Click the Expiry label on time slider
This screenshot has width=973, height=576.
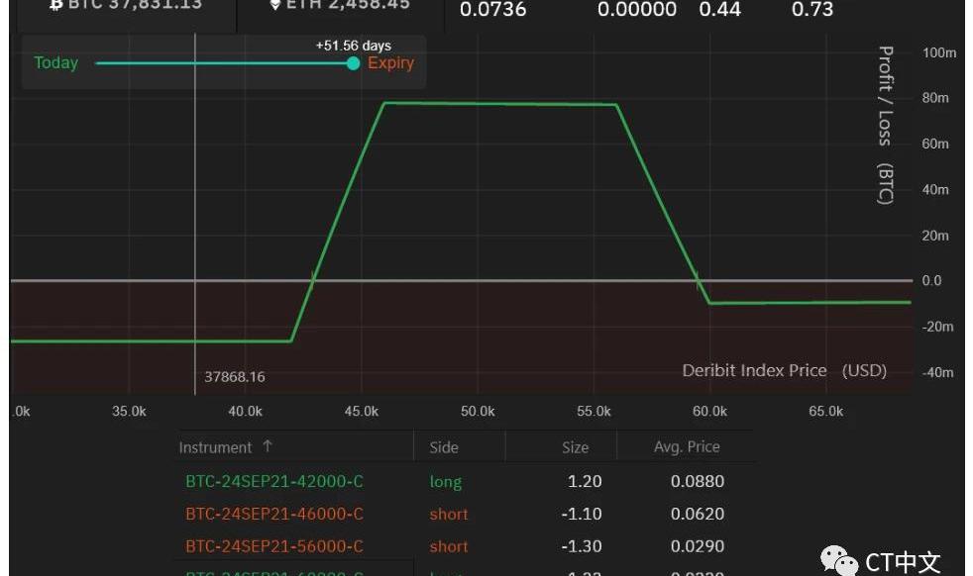[x=390, y=63]
